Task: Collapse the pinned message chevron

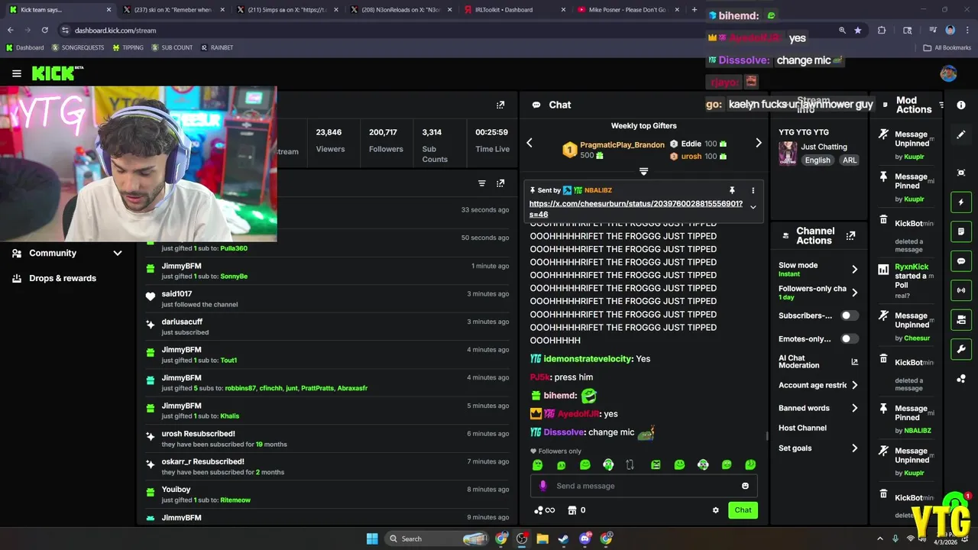Action: (x=753, y=207)
